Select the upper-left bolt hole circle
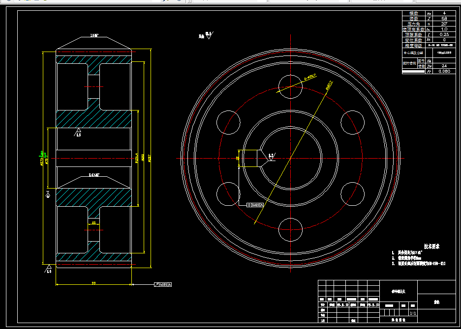This screenshot has width=461, height=329. point(228,122)
